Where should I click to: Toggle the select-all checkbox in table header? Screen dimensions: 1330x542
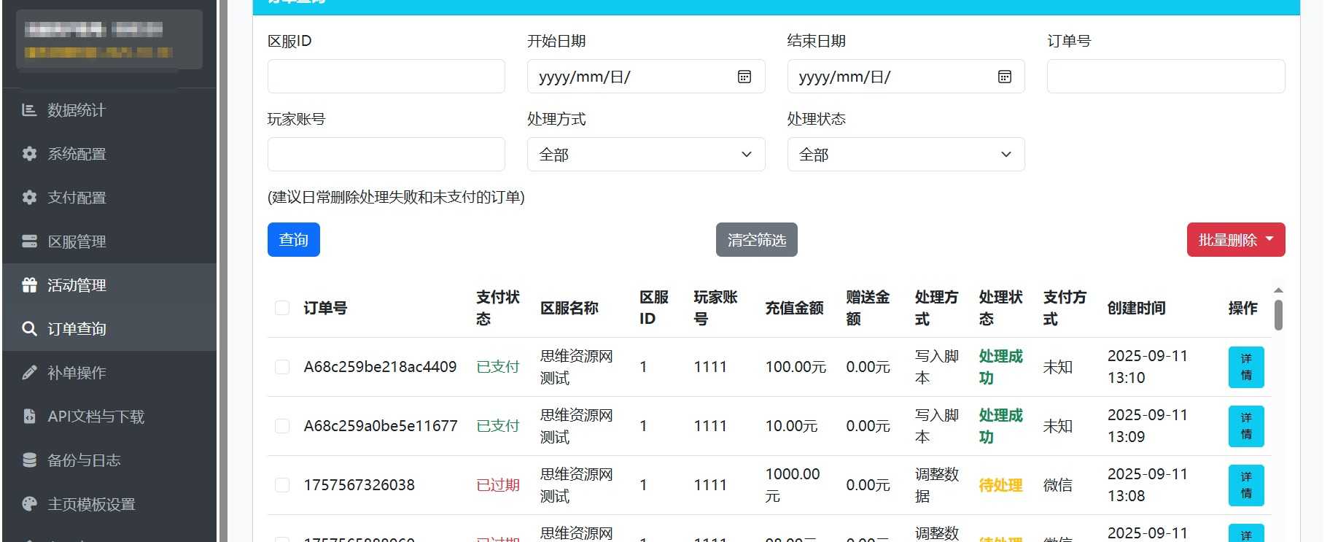click(x=282, y=308)
